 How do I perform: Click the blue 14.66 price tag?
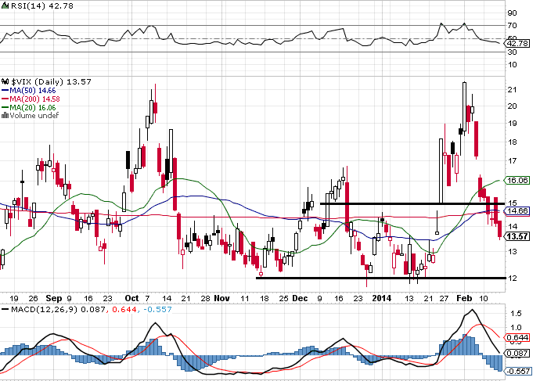[x=517, y=211]
